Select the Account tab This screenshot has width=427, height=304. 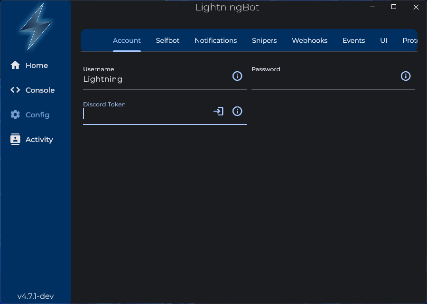pos(127,40)
